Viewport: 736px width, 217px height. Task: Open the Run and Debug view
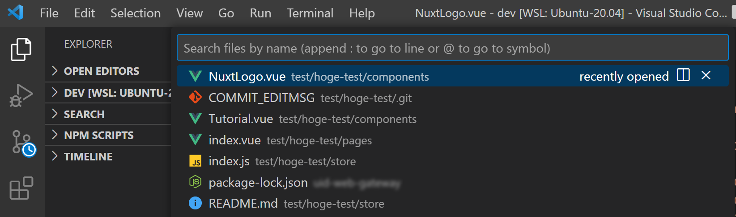(21, 95)
